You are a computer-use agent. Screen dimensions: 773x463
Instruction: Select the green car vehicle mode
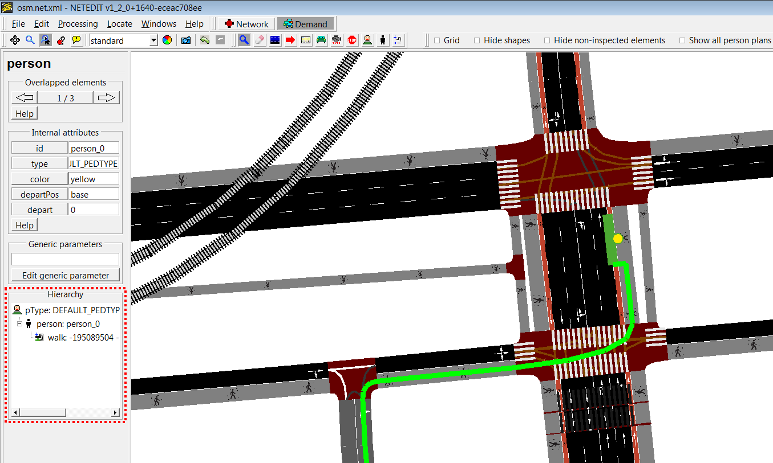click(321, 40)
